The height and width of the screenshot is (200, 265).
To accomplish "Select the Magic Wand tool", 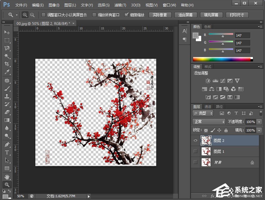I will click(x=7, y=56).
